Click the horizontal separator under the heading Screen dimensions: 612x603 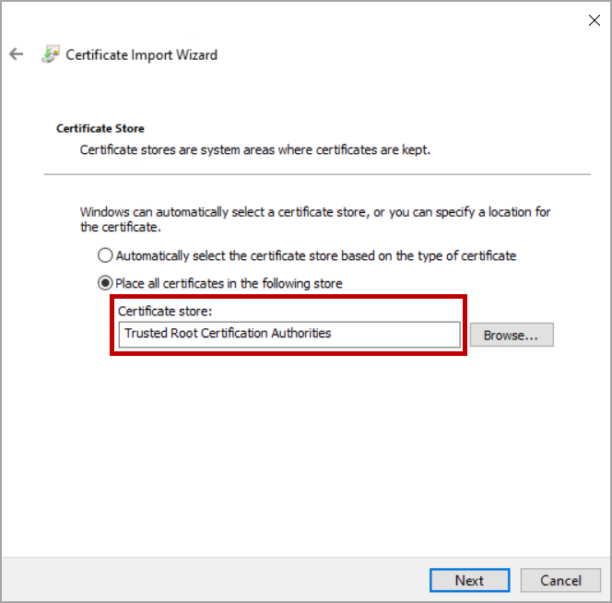click(317, 174)
